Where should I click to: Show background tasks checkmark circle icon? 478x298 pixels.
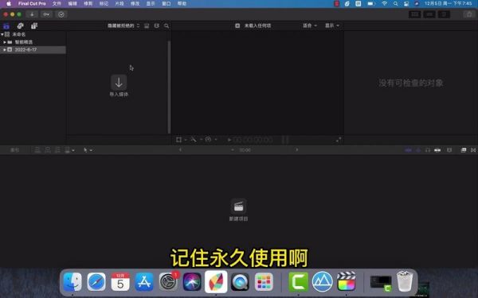(61, 14)
